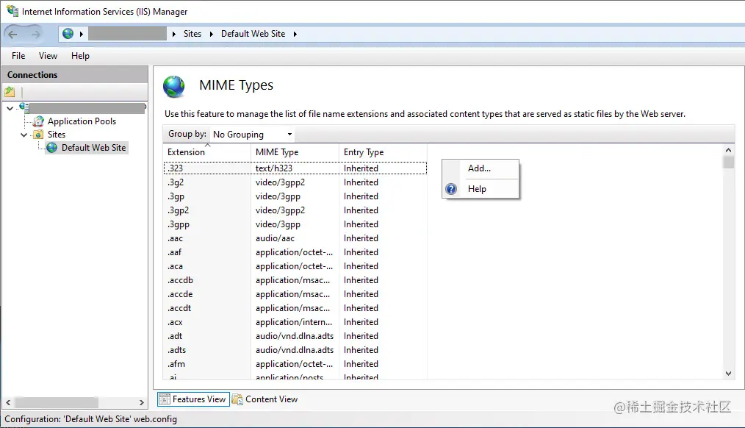745x428 pixels.
Task: Open the View menu
Action: click(48, 56)
